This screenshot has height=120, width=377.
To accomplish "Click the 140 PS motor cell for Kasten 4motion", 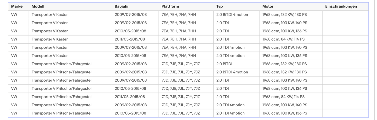I will [x=285, y=47].
